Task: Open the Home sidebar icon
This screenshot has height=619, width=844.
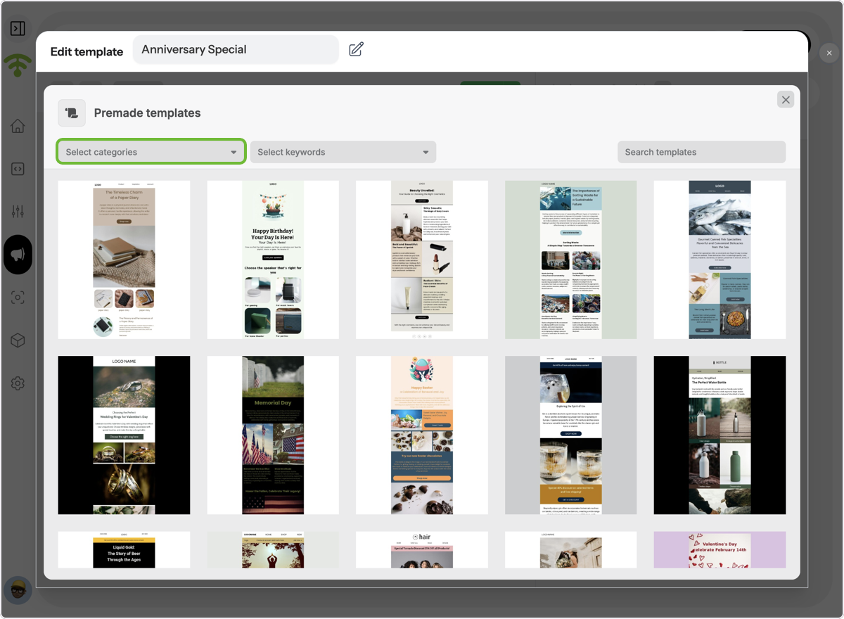Action: coord(18,126)
